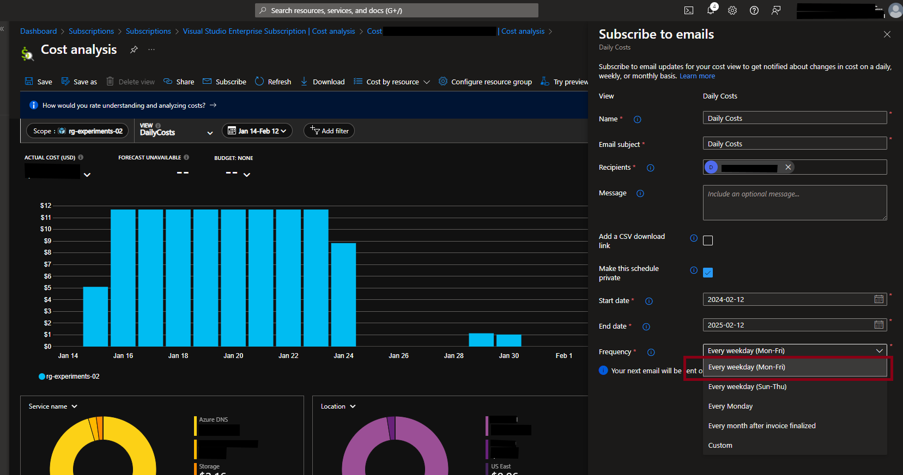The width and height of the screenshot is (903, 475).
Task: Pin Cost analysis to dashboard
Action: click(134, 50)
